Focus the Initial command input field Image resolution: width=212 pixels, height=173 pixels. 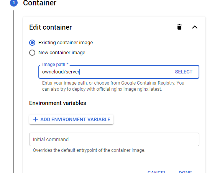click(114, 140)
